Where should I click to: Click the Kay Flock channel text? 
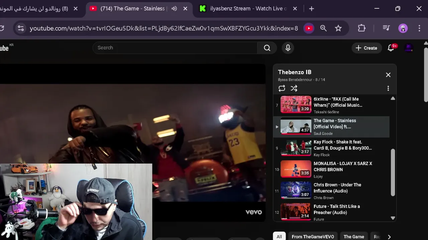(x=322, y=155)
